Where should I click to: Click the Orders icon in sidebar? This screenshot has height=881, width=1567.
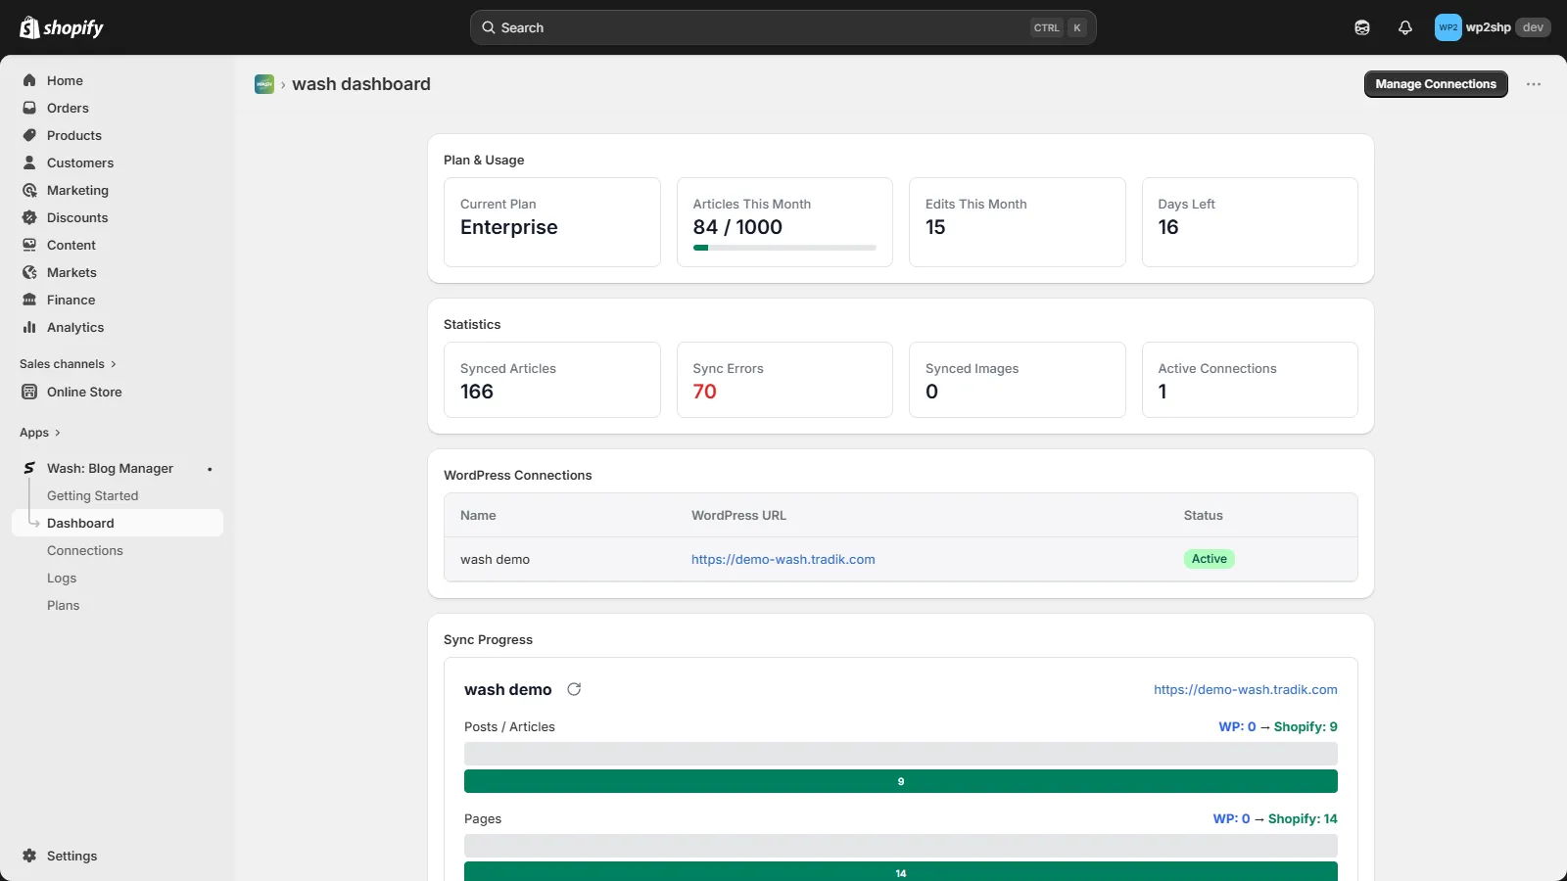point(29,108)
